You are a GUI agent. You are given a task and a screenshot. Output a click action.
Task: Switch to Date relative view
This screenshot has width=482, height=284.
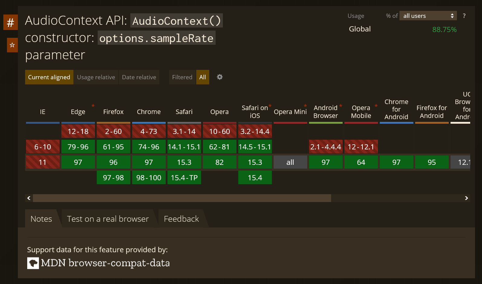tap(139, 77)
